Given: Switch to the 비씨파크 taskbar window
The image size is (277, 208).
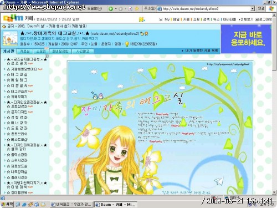Looking at the screenshot, I should (71, 205).
